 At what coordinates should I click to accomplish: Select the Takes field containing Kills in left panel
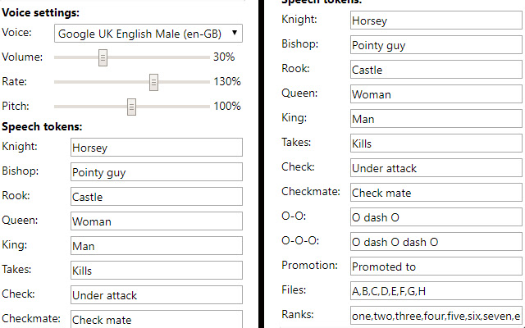tap(157, 270)
